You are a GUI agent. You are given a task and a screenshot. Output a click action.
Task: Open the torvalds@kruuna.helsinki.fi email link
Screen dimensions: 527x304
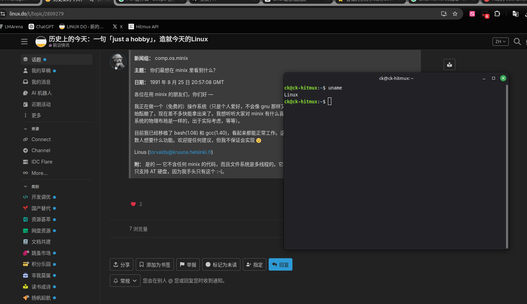point(180,152)
